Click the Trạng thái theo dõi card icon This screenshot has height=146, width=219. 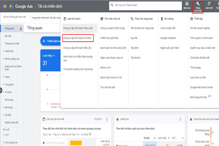point(191,119)
